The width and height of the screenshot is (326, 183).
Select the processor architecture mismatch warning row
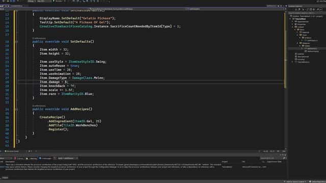point(144,167)
